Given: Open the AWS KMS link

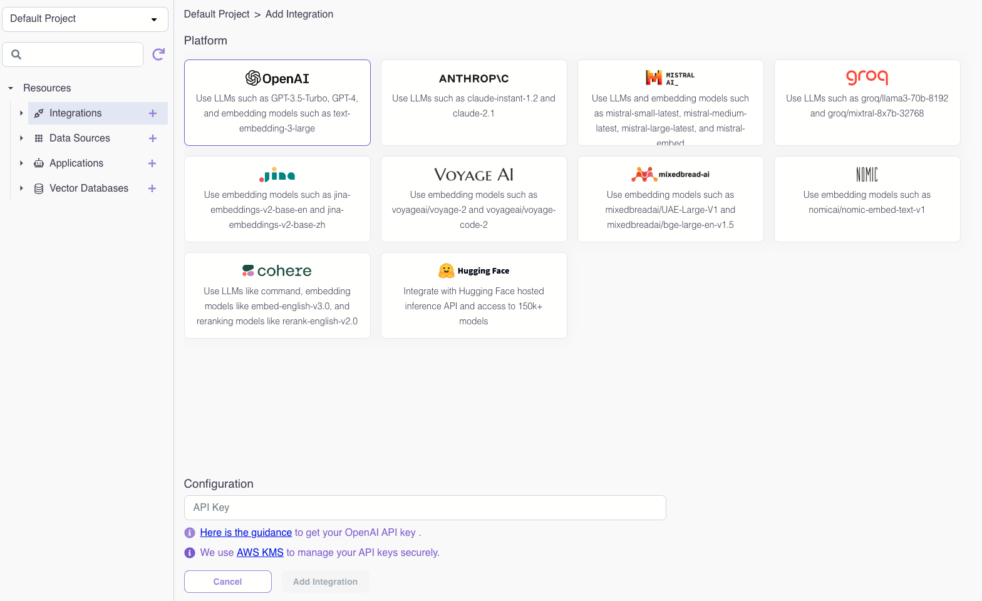Looking at the screenshot, I should pos(260,553).
